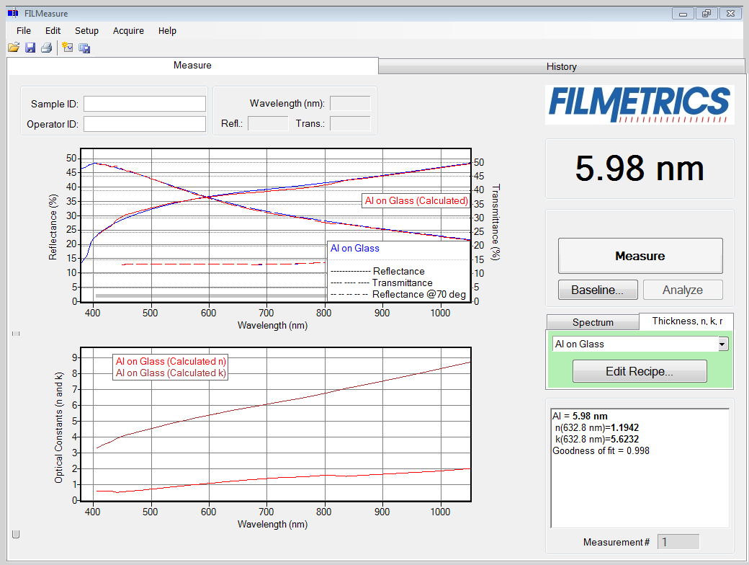Click the Measurement # field
Viewport: 749px width, 565px height.
tap(678, 542)
